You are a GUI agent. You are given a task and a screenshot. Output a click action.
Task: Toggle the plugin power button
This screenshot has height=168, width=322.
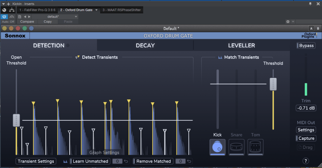(4, 16)
